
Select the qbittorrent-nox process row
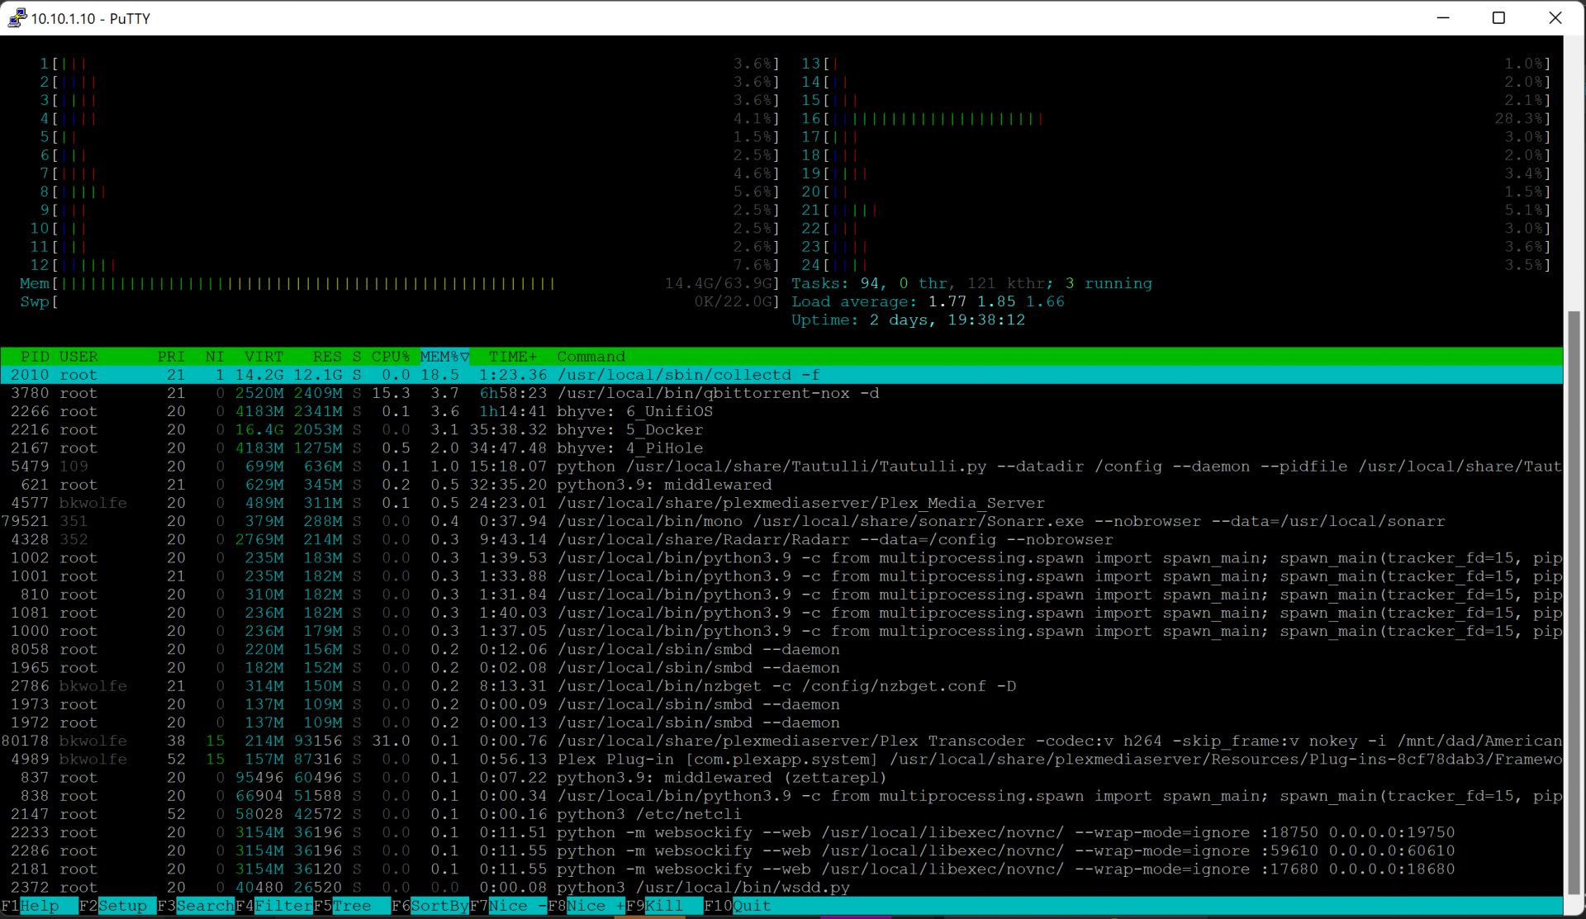pos(781,393)
